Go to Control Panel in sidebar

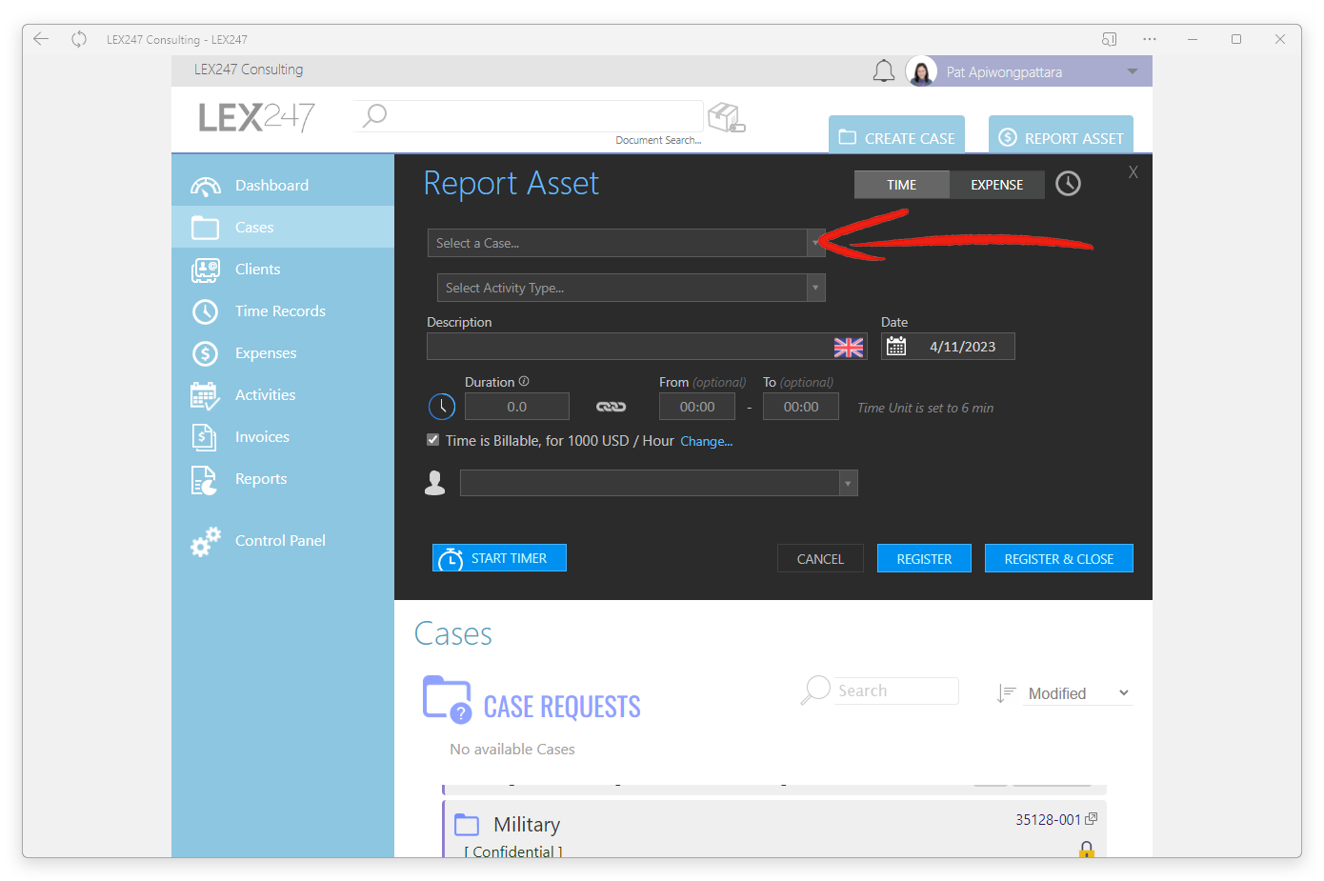point(283,540)
